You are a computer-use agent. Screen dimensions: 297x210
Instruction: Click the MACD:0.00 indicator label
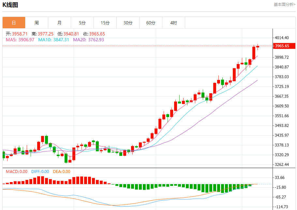[x=17, y=171]
